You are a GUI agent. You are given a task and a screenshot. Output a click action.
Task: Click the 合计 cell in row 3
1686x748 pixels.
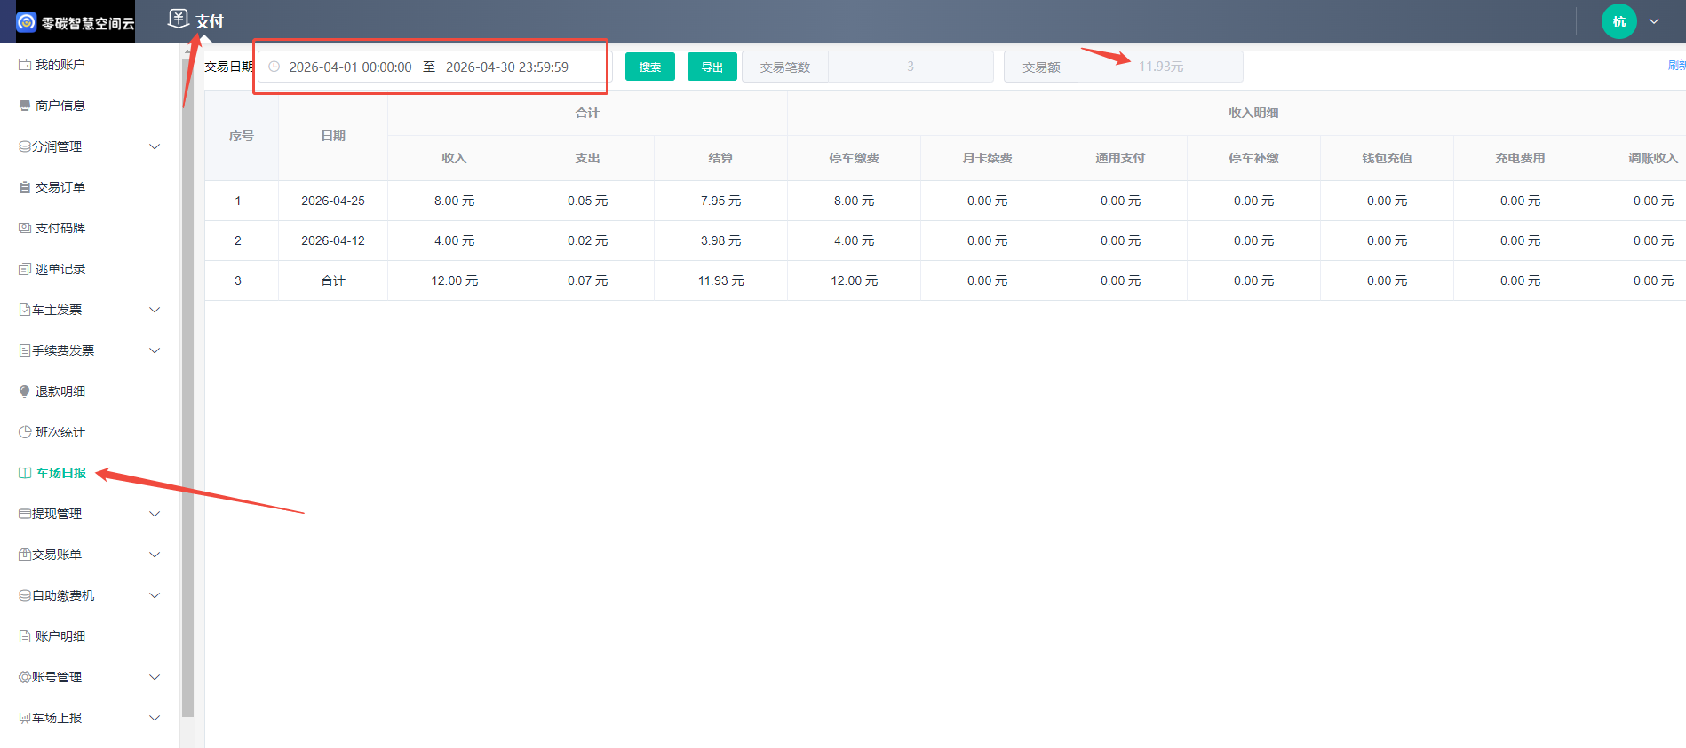tap(333, 280)
